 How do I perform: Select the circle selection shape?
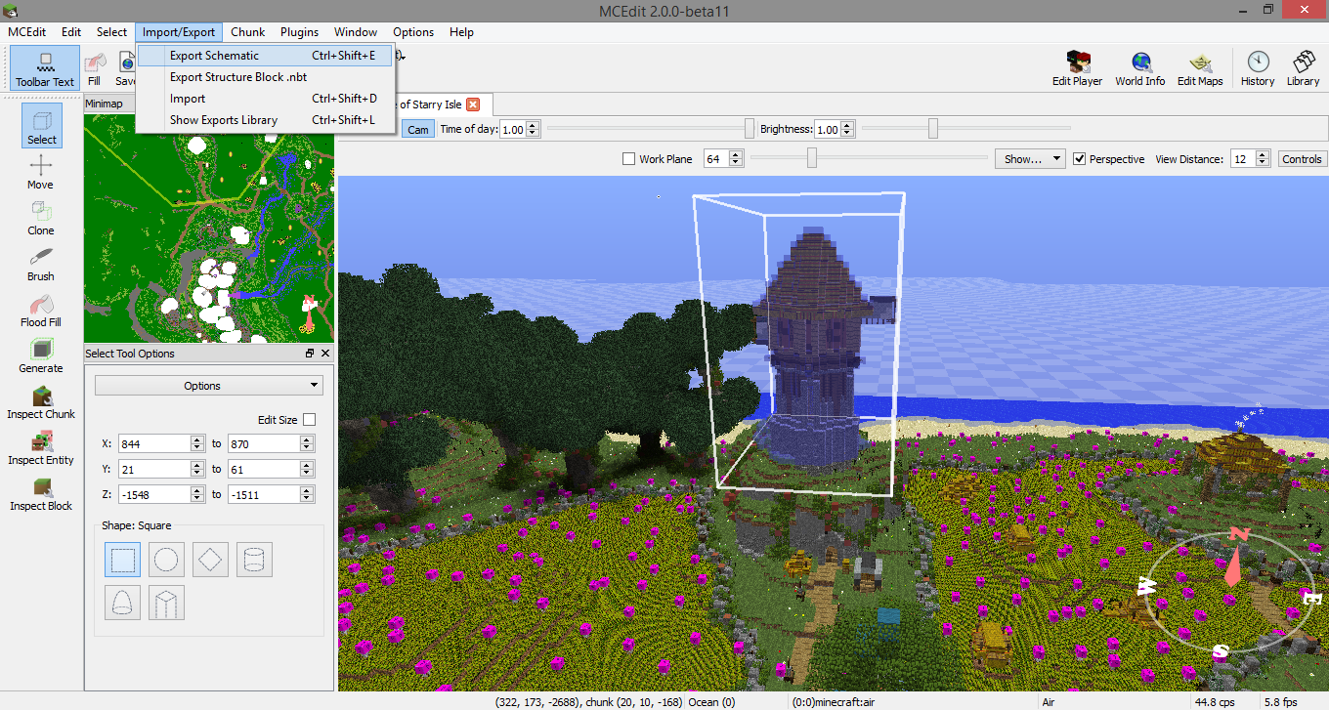pos(166,560)
